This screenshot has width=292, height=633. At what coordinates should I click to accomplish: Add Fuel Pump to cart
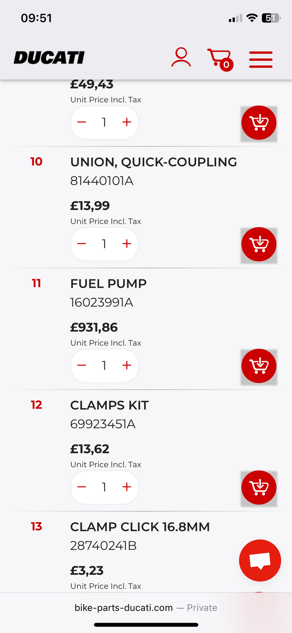(x=259, y=366)
